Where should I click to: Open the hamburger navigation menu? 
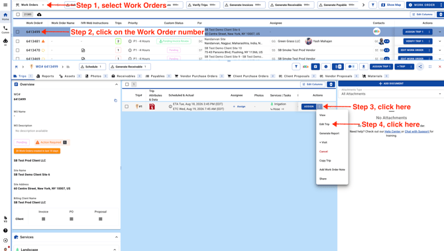pyautogui.click(x=5, y=5)
